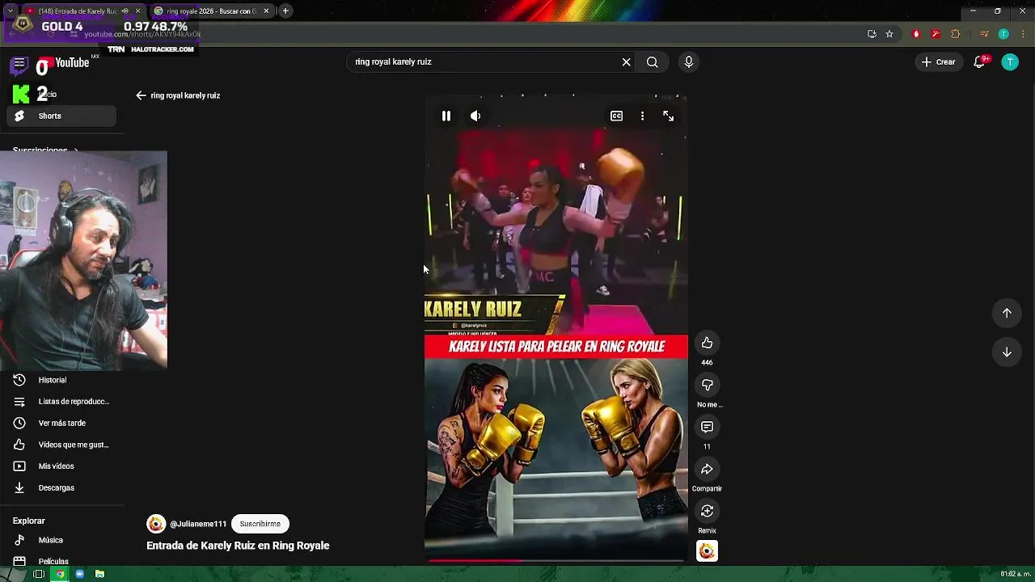The height and width of the screenshot is (582, 1035).
Task: Like the Short with 446 likes
Action: click(707, 343)
